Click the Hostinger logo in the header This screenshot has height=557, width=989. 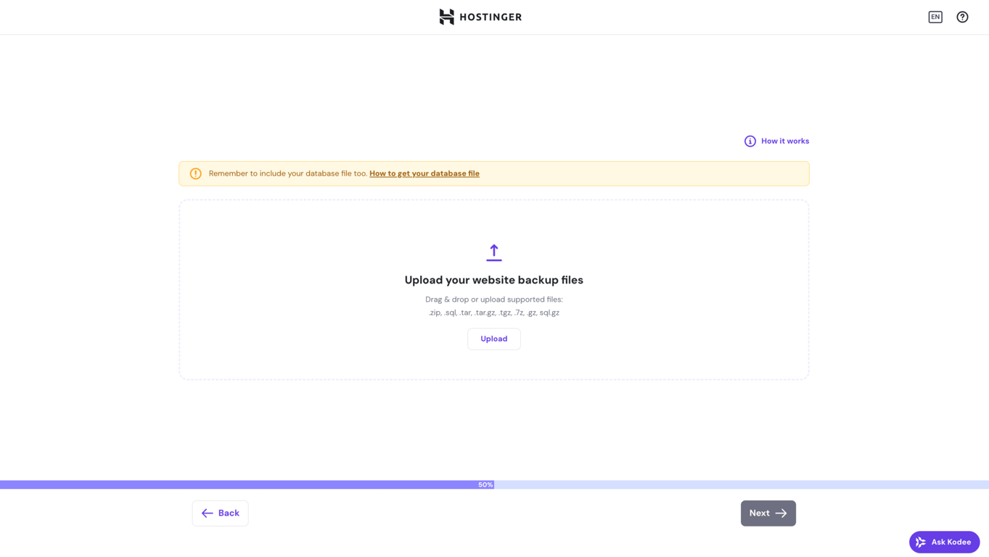click(x=480, y=17)
